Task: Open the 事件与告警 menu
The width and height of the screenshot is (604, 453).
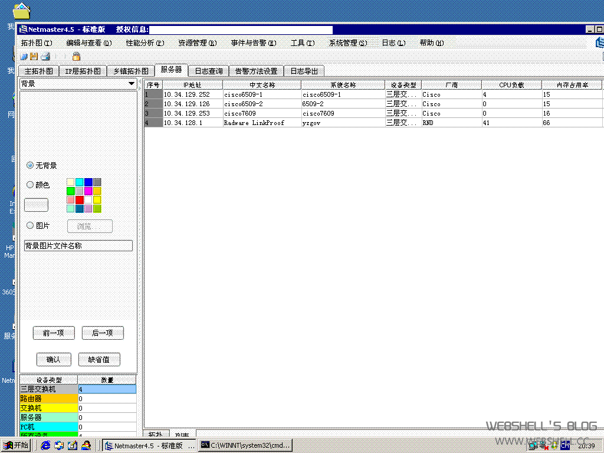Action: pos(254,42)
